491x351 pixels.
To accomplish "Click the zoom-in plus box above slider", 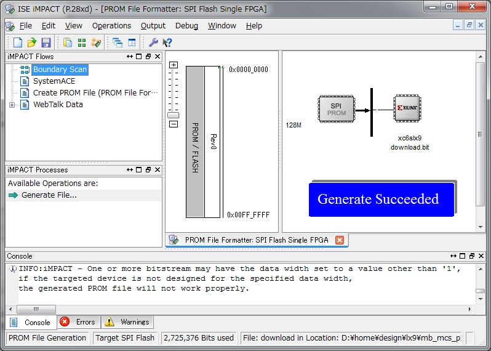I will pos(174,65).
